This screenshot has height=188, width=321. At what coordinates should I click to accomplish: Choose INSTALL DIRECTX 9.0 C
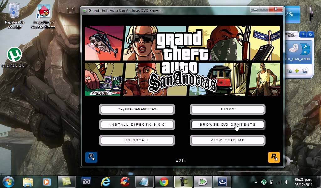tap(137, 125)
